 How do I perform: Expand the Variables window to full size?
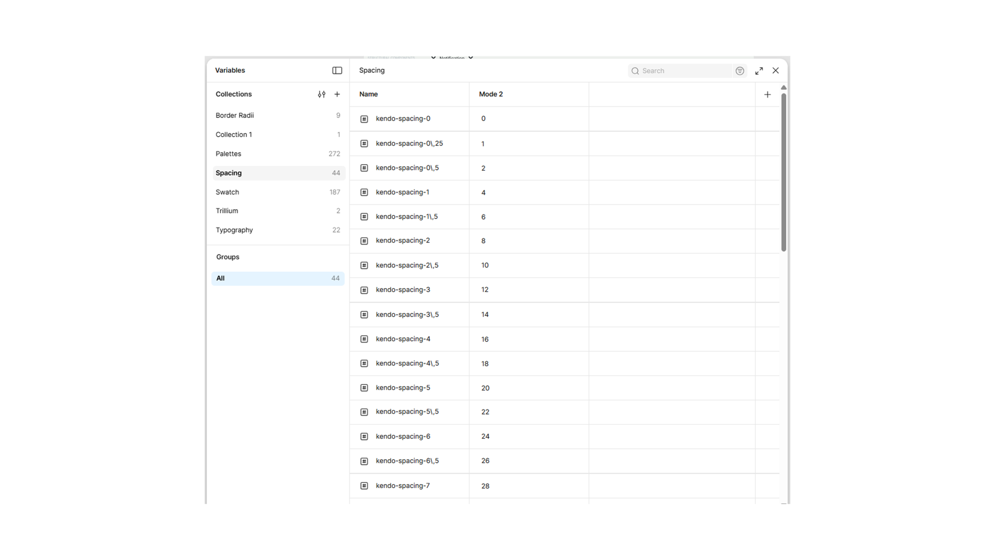point(759,71)
